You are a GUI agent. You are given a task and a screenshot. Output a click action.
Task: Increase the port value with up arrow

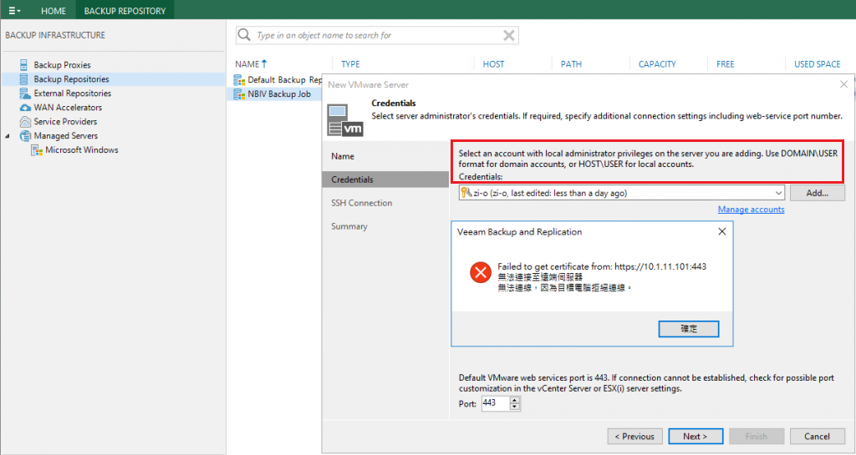[515, 400]
